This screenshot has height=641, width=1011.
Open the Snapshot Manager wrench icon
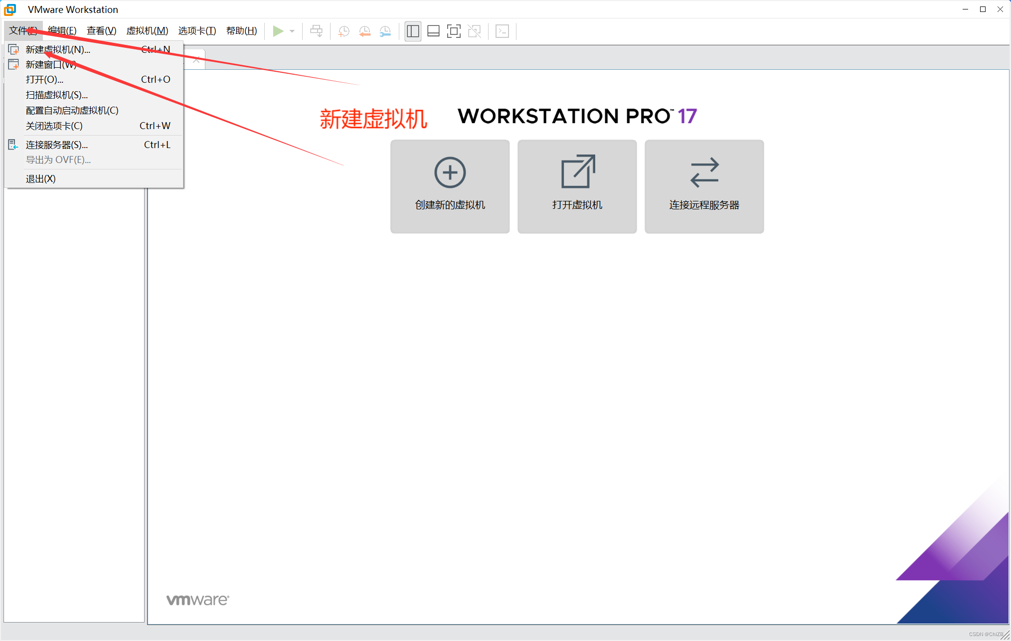click(385, 31)
